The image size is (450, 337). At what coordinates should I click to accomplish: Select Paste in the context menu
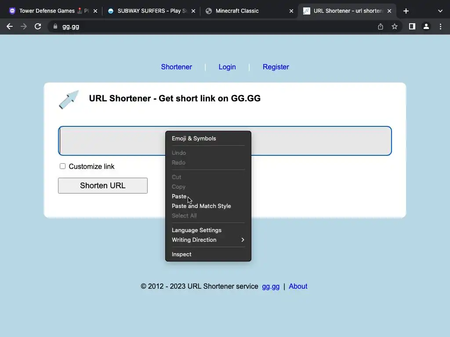(x=208, y=196)
